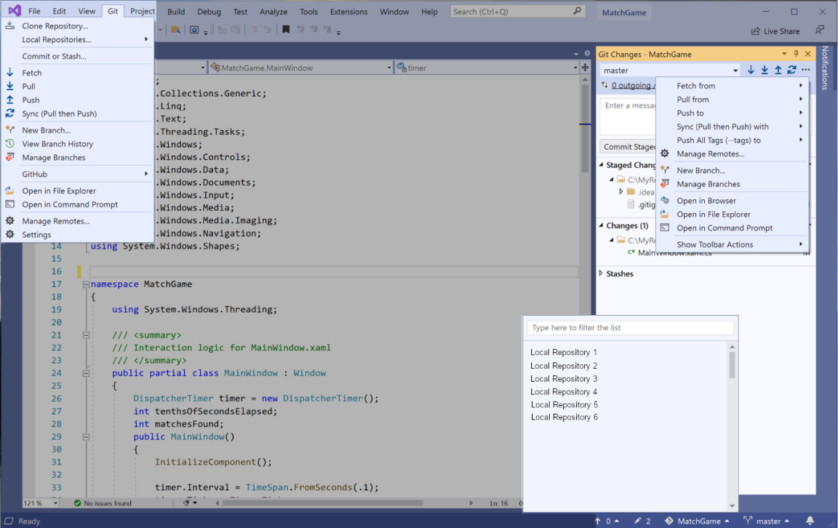Click the 0 outgoing commits link
Viewport: 838px width, 528px height.
pyautogui.click(x=631, y=86)
